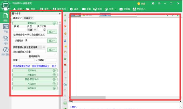Screen dimensions: 183x109
Task: Expand the 鼠标命令 section
Action: 35,71
